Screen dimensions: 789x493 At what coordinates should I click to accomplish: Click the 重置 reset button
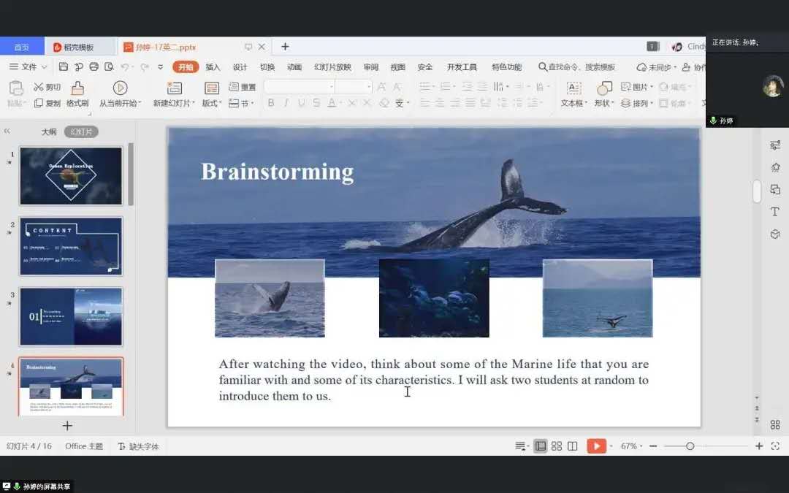coord(243,87)
